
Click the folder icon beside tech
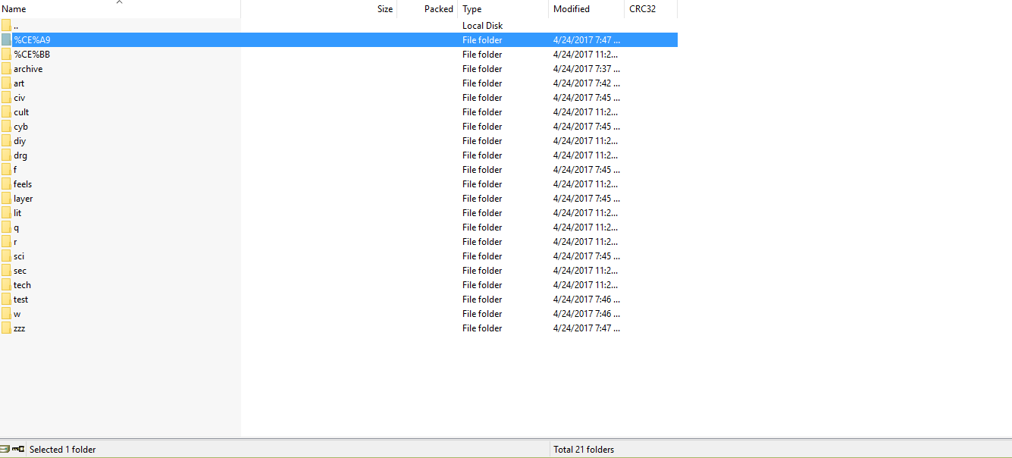pyautogui.click(x=6, y=285)
